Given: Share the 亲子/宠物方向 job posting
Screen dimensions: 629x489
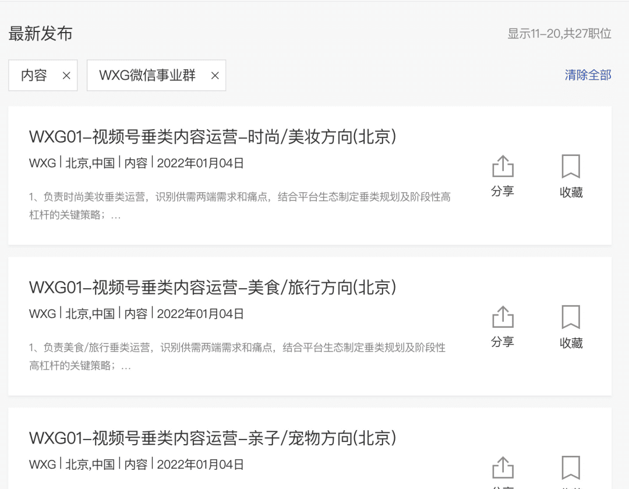Looking at the screenshot, I should [x=503, y=467].
